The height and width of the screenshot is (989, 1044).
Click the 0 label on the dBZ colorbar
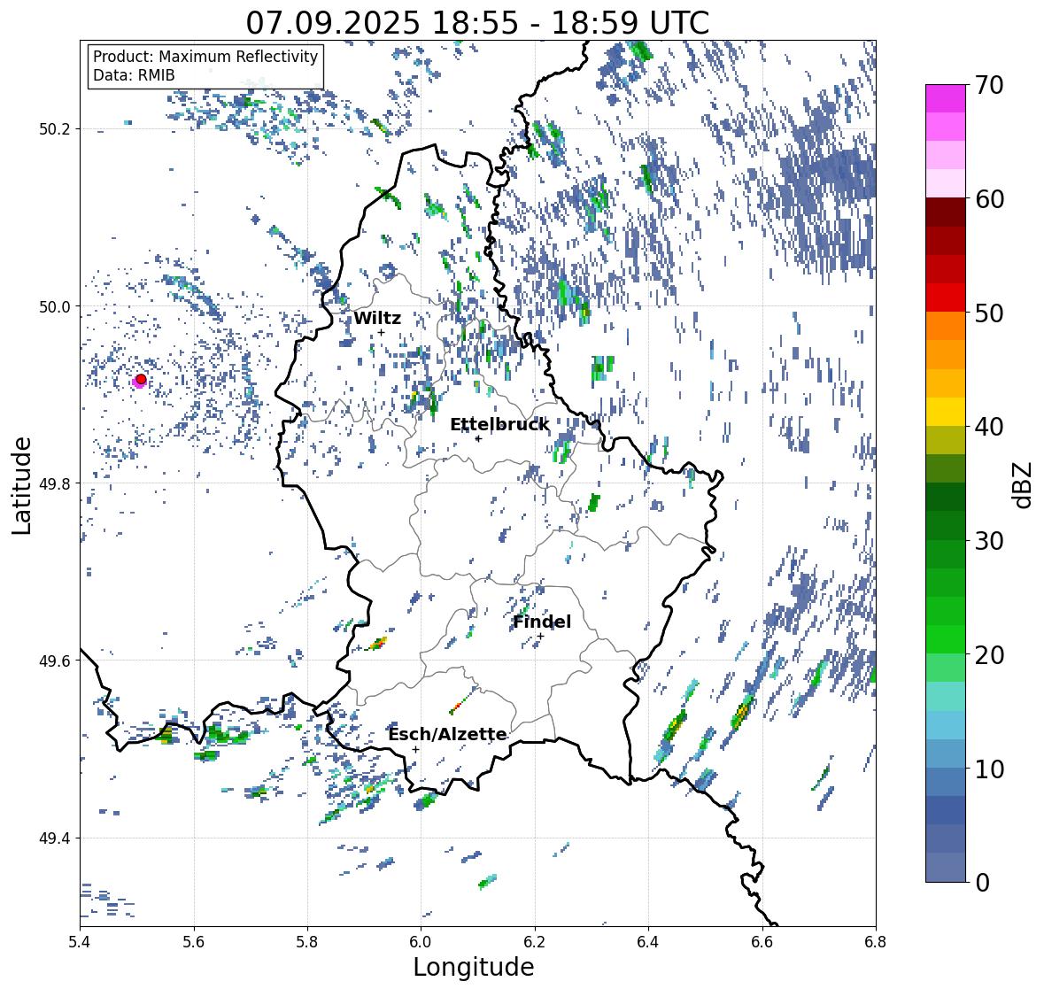[x=982, y=883]
